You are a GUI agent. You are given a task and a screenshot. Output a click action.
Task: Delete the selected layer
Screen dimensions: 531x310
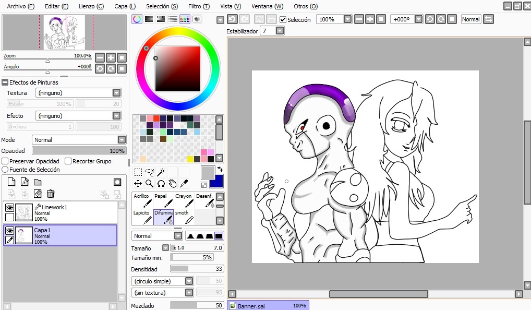(51, 194)
